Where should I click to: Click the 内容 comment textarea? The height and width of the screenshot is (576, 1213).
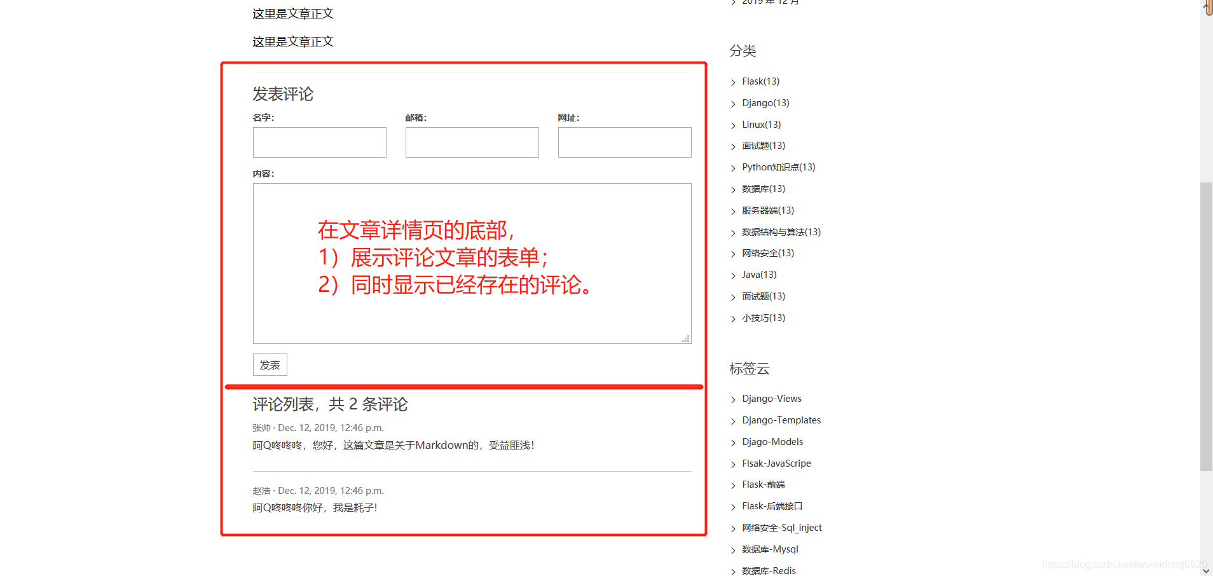[x=472, y=263]
